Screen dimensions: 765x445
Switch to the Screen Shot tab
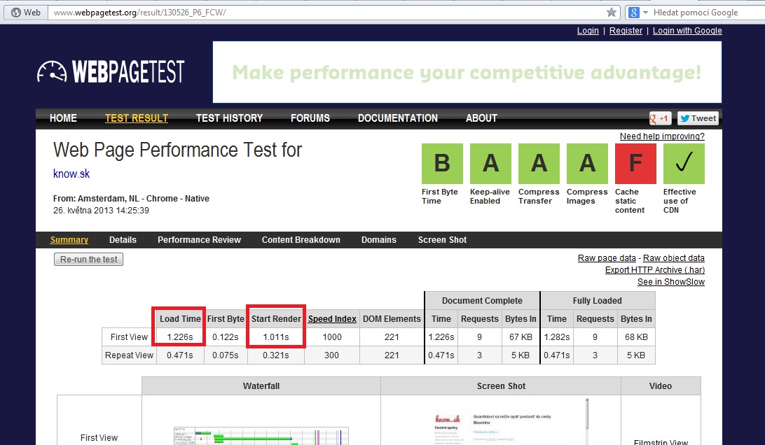coord(443,240)
